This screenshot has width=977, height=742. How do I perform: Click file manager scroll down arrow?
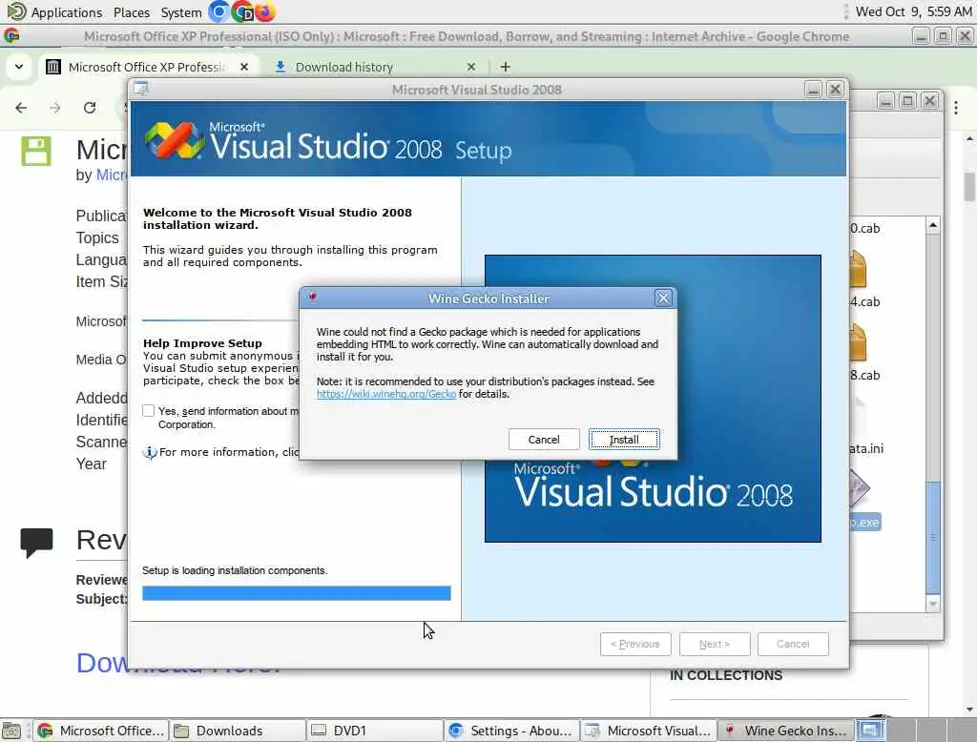click(933, 604)
